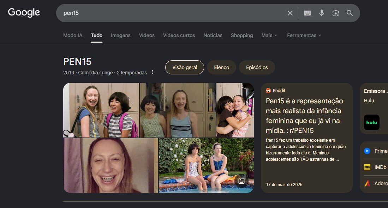Click the Reddit card description snippet
This screenshot has height=208, width=388.
(306, 150)
